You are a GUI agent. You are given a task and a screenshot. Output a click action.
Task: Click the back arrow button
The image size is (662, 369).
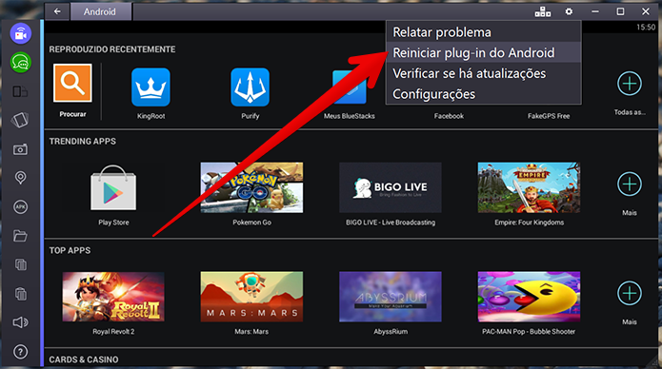[57, 11]
